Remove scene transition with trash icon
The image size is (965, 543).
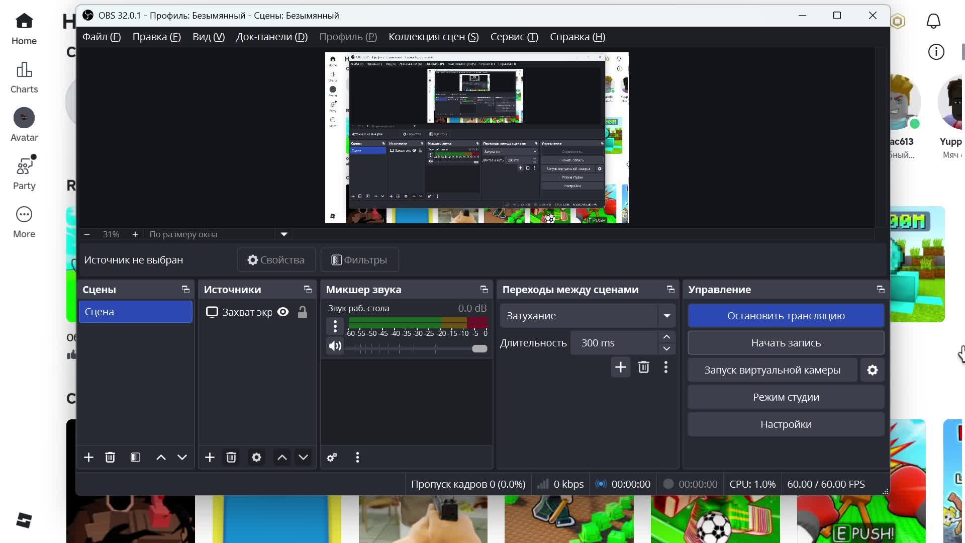tap(643, 367)
